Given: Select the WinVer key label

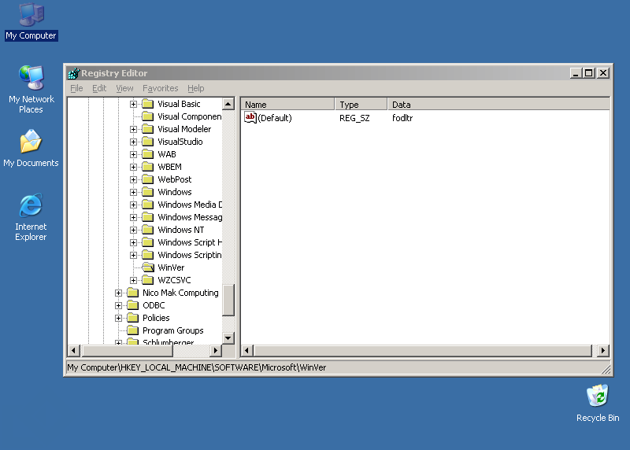Looking at the screenshot, I should 171,267.
